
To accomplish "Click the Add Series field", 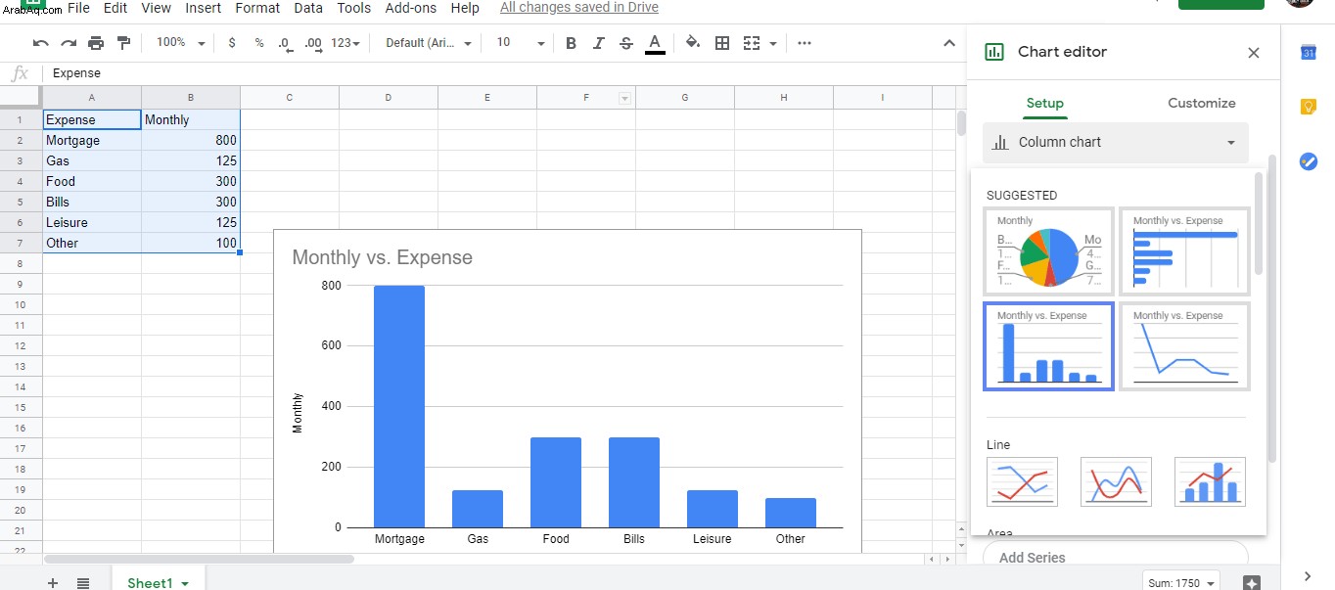I will [x=1116, y=557].
